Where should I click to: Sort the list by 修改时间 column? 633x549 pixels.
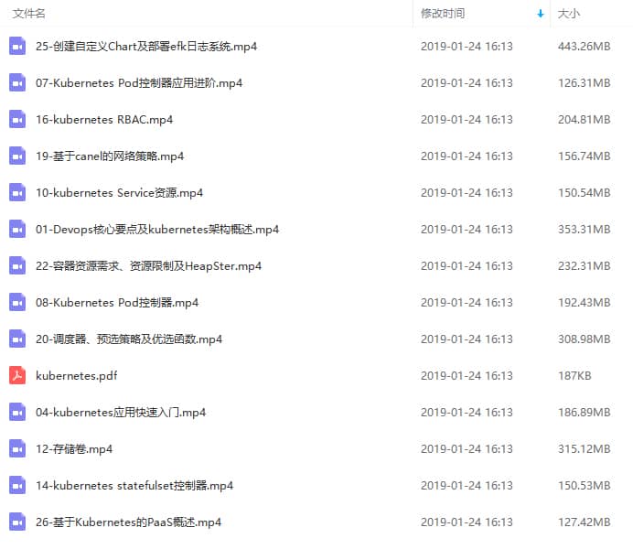coord(443,14)
